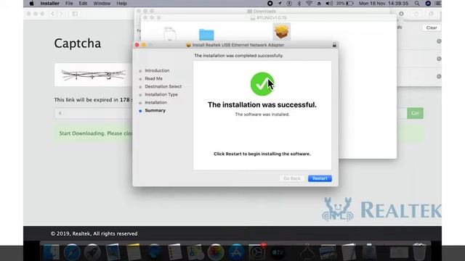Open the blue folder in Finder window
The height and width of the screenshot is (261, 465).
pyautogui.click(x=206, y=35)
